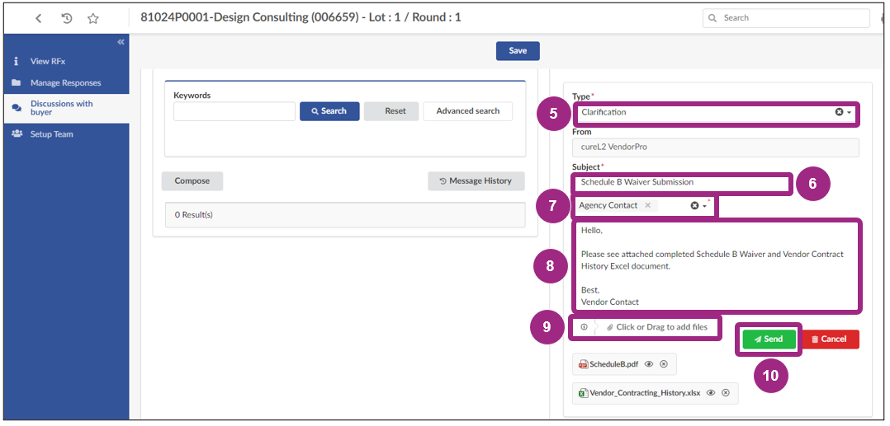The height and width of the screenshot is (426, 890).
Task: Open Advanced search
Action: point(467,111)
